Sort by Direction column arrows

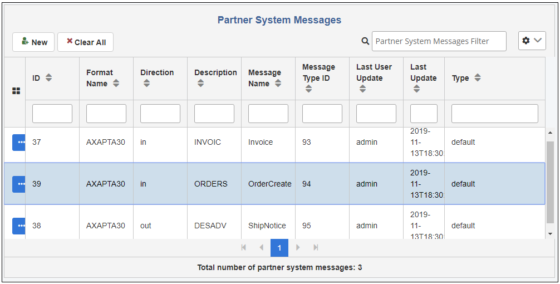pos(146,83)
